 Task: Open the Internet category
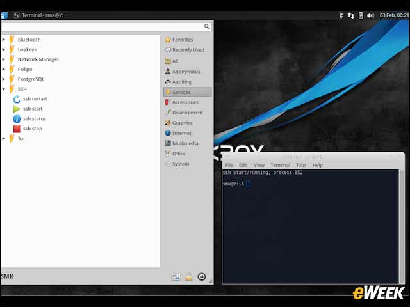coord(178,133)
